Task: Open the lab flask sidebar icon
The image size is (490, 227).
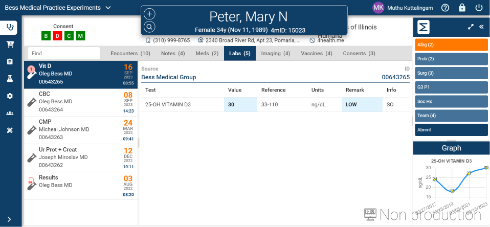Action: click(9, 79)
